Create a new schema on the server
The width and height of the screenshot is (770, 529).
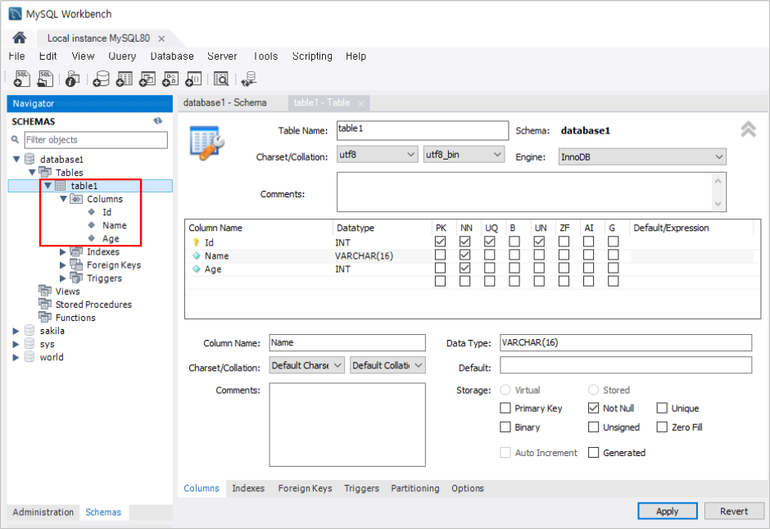[102, 78]
